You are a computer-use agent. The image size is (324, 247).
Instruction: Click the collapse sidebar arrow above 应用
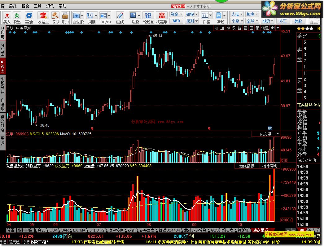(x=3, y=28)
